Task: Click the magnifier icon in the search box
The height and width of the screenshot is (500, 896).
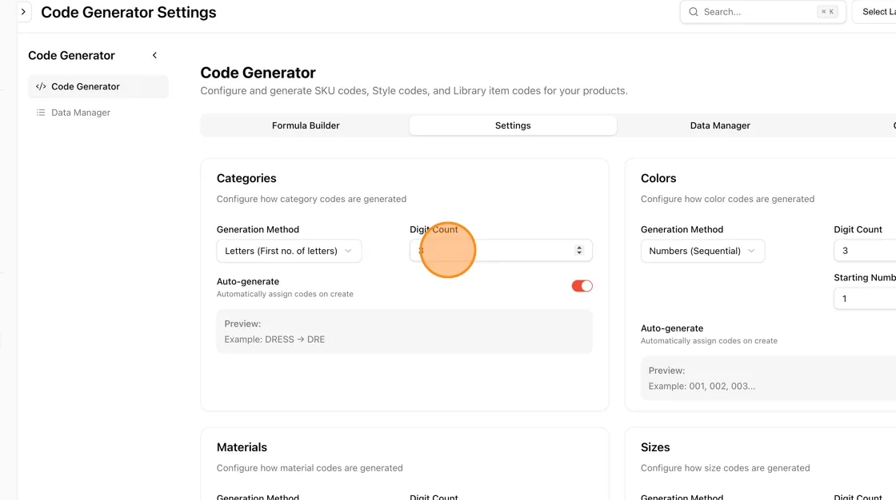Action: tap(693, 12)
